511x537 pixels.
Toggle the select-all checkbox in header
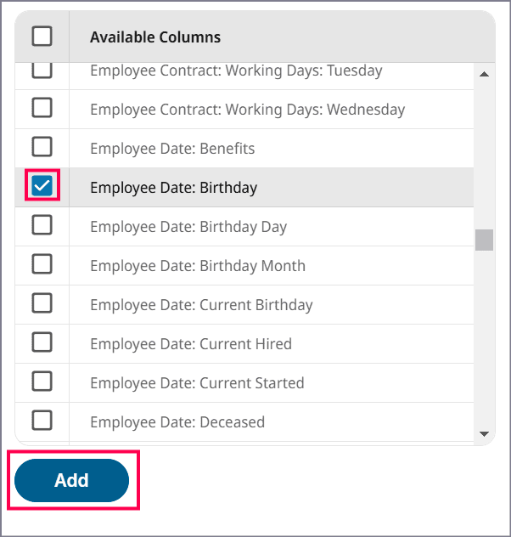[42, 36]
